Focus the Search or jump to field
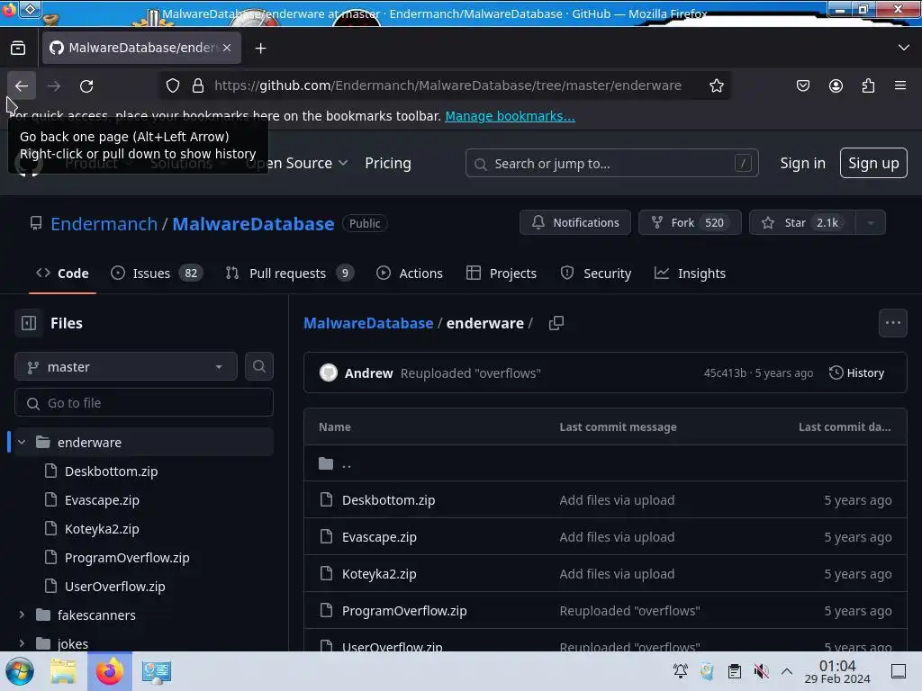The width and height of the screenshot is (922, 691). tap(611, 164)
